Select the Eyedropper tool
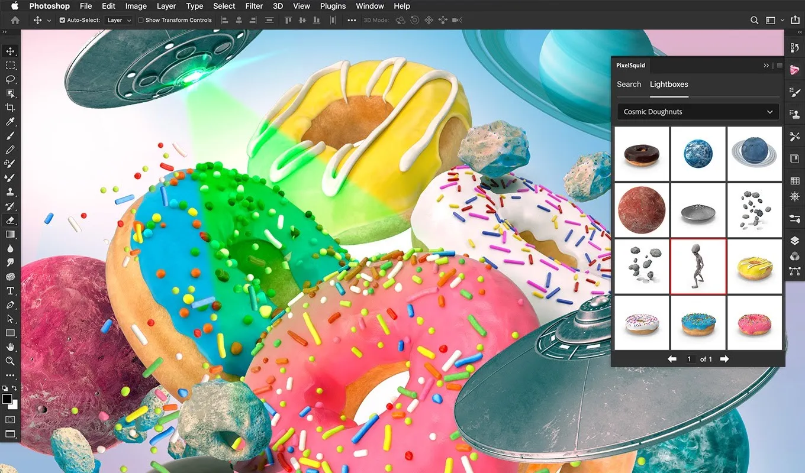 [x=10, y=122]
